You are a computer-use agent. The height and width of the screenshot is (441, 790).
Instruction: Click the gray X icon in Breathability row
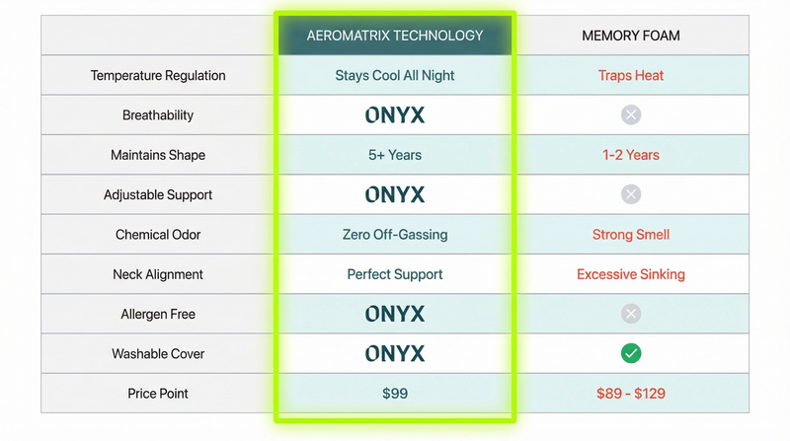coord(631,115)
